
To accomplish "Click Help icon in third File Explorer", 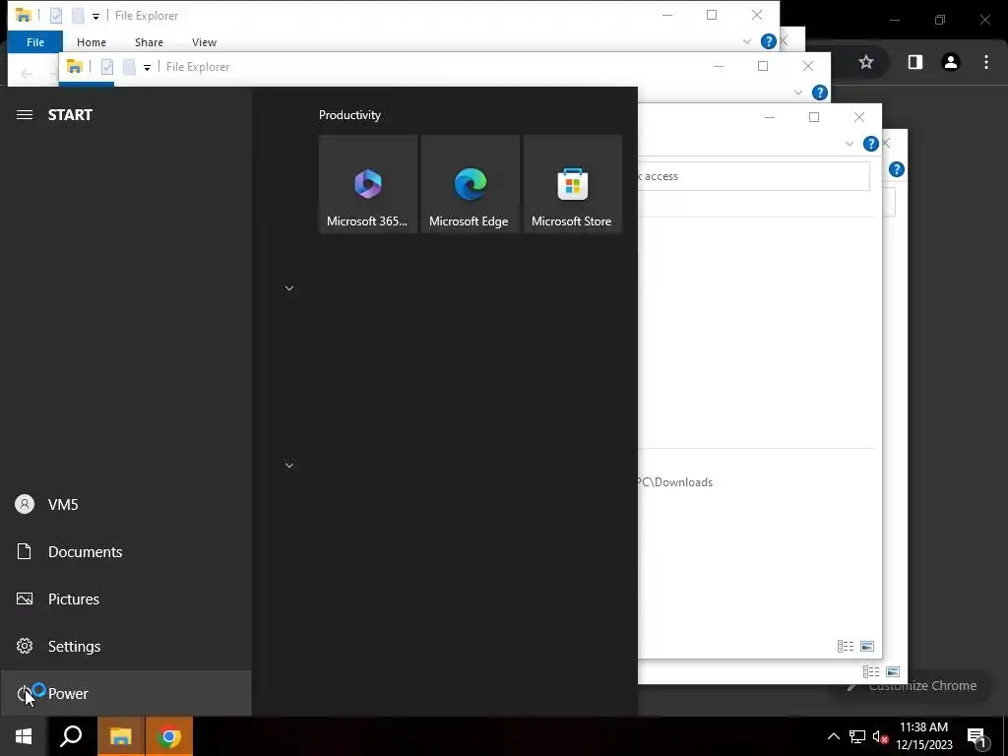I will pyautogui.click(x=870, y=144).
